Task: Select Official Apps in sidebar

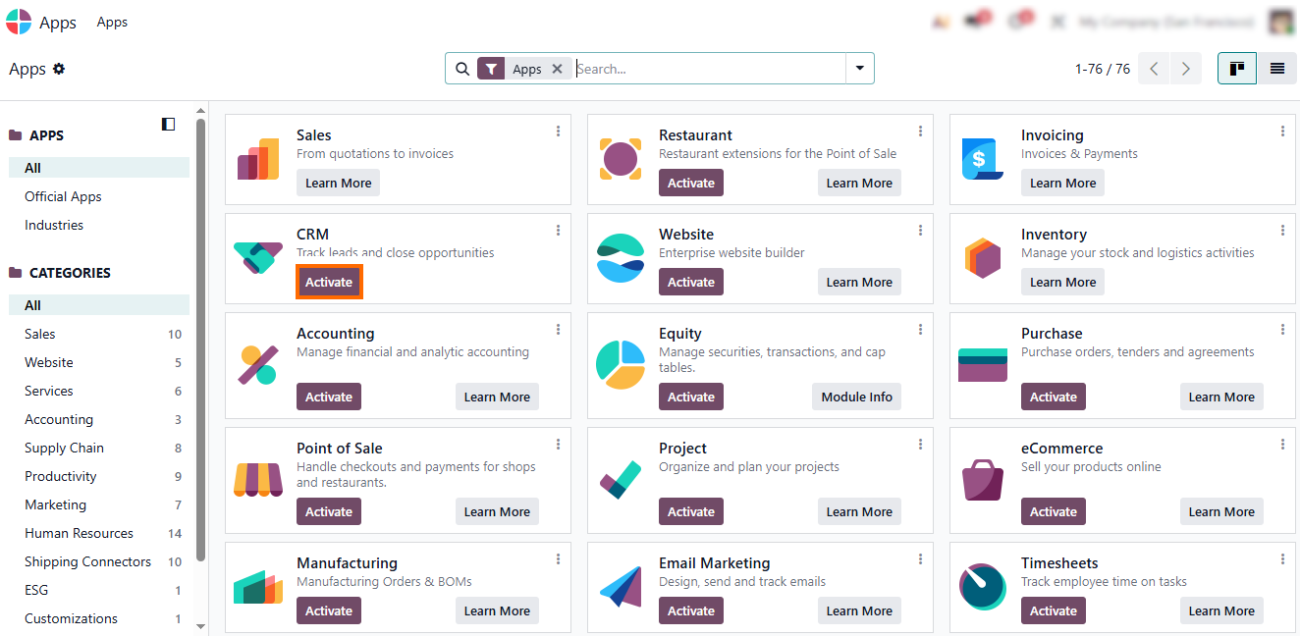Action: click(63, 196)
